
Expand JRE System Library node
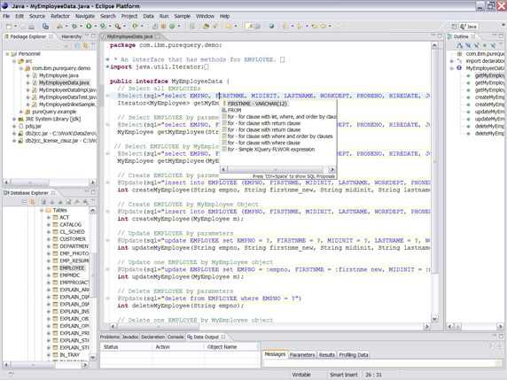(14, 119)
